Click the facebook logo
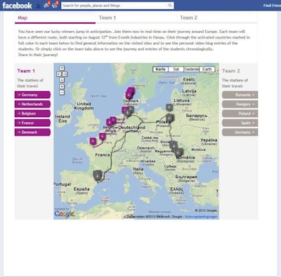Screen dimensions: 281x277 tap(17, 6)
